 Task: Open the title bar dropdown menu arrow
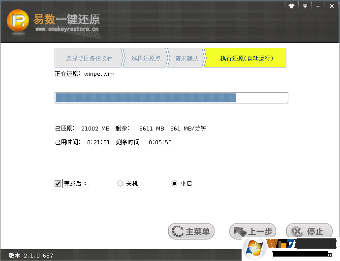(x=305, y=6)
